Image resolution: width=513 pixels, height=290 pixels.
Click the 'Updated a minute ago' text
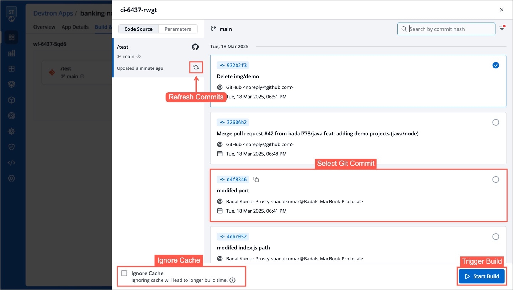140,68
